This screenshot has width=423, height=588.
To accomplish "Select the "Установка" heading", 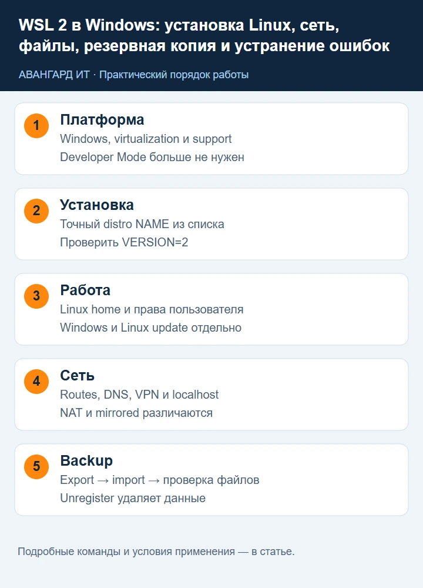I will (97, 205).
